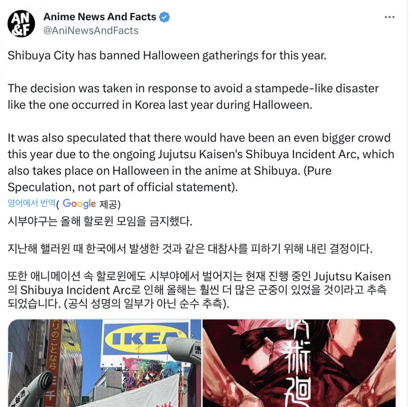Image resolution: width=410 pixels, height=407 pixels.
Task: Select the 'Shibuya City has banned' sentence
Action: (167, 55)
